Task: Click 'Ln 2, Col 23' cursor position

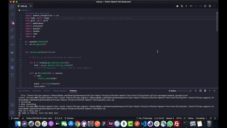Action: (x=159, y=118)
